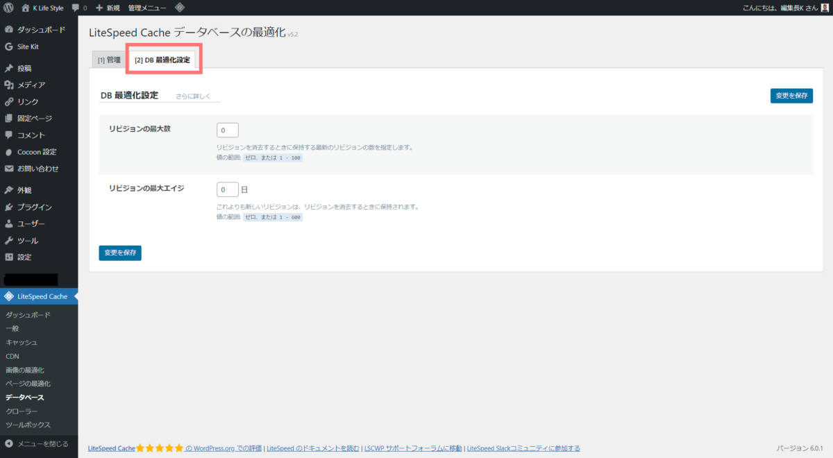Open the ダッシュボード sidebar icon
The height and width of the screenshot is (458, 833).
tap(10, 29)
